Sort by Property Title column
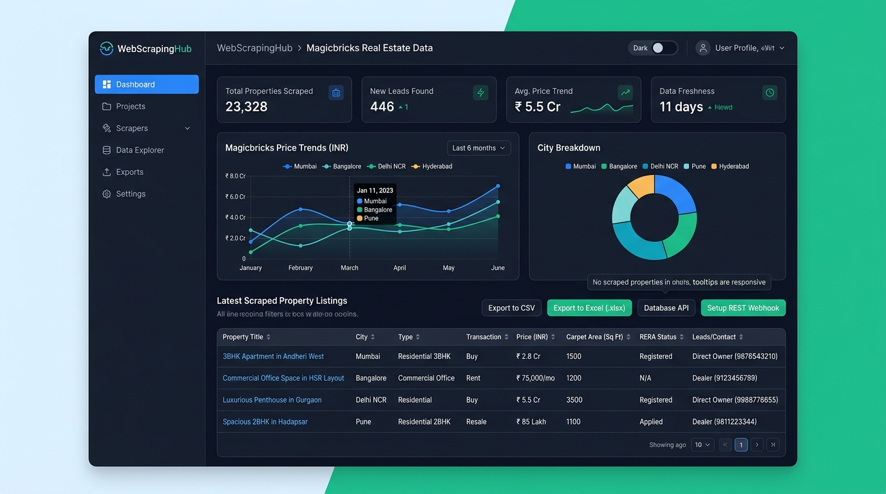 pyautogui.click(x=247, y=337)
